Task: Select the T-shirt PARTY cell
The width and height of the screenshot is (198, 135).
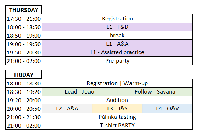Action: tap(117, 126)
